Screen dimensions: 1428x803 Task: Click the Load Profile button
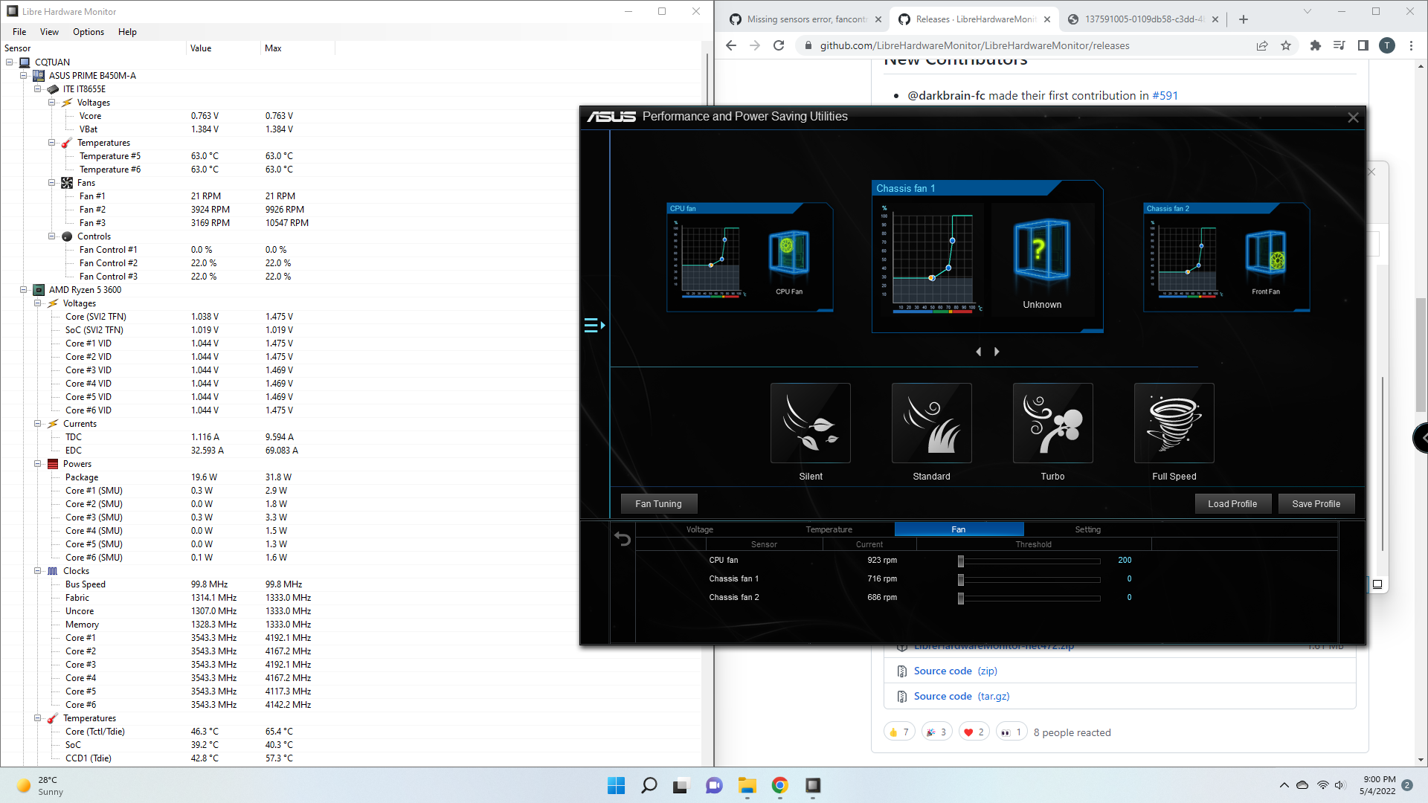[1233, 503]
